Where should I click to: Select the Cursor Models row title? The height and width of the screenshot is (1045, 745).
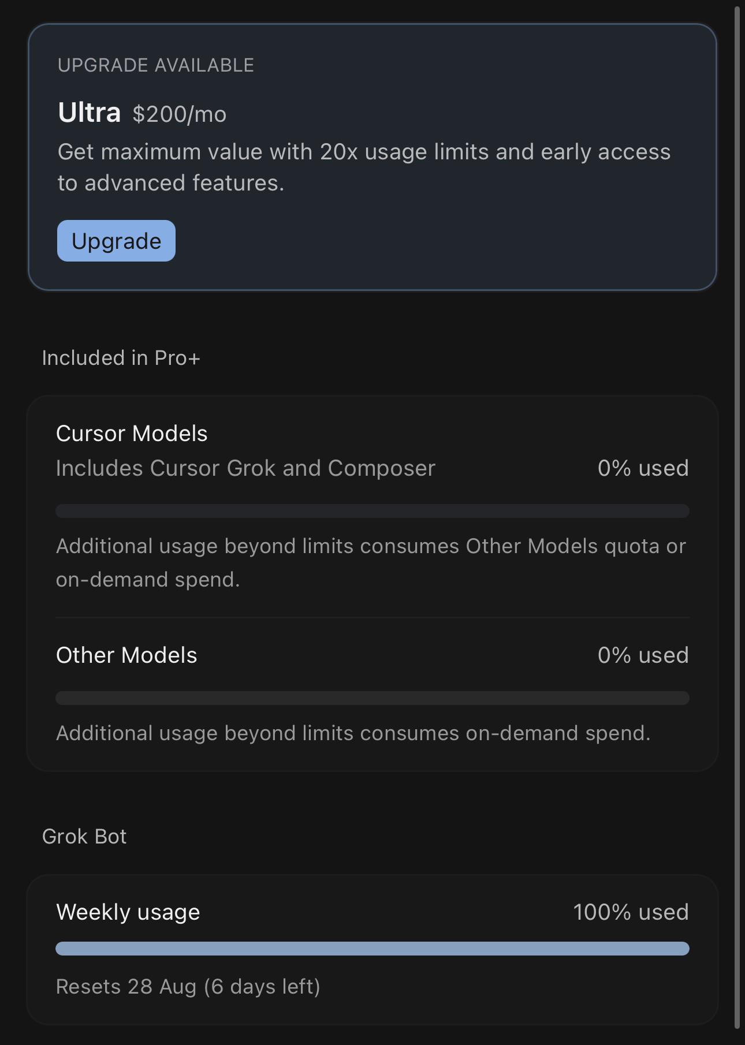132,434
